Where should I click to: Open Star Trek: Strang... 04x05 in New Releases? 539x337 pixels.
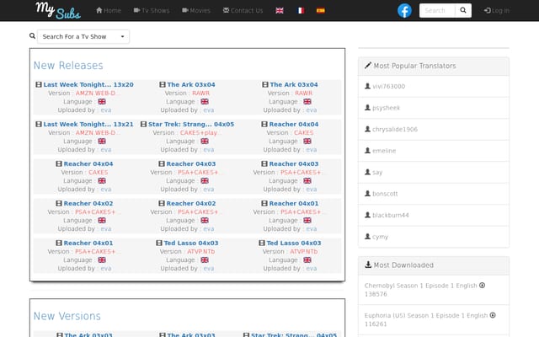coord(191,124)
